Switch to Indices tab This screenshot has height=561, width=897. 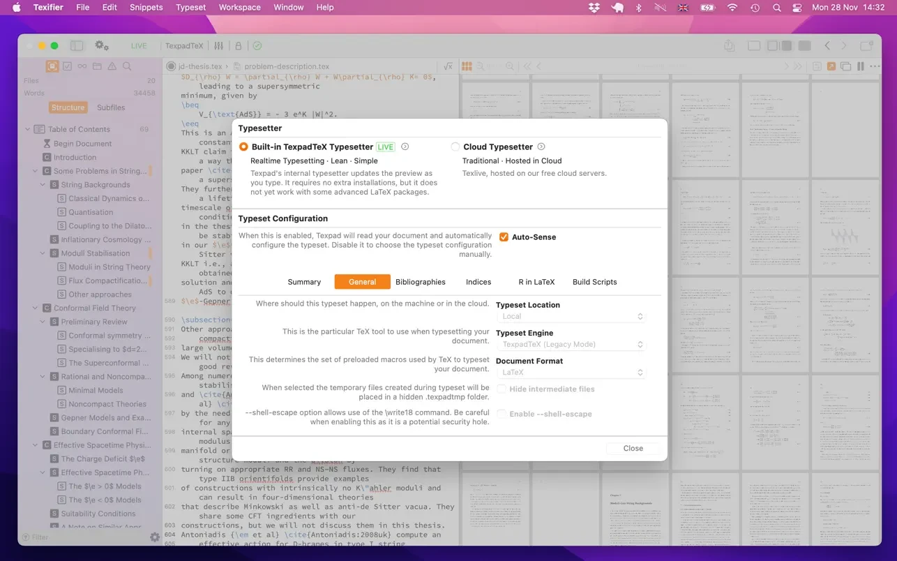[x=478, y=282]
